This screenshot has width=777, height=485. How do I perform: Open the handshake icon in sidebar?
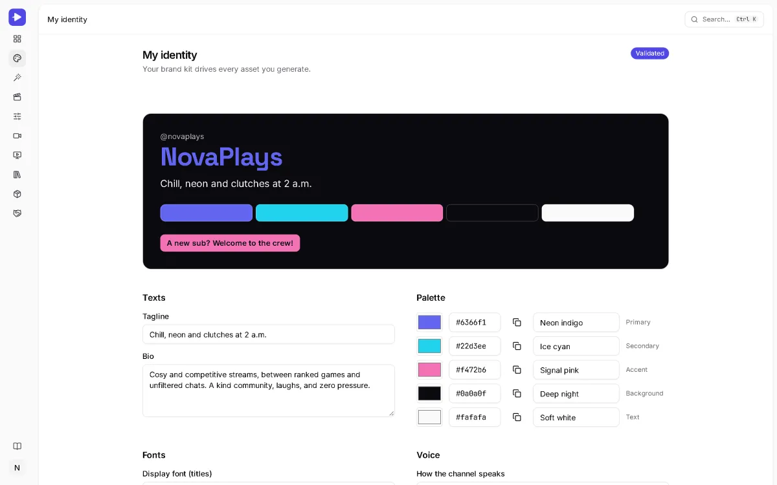point(17,213)
